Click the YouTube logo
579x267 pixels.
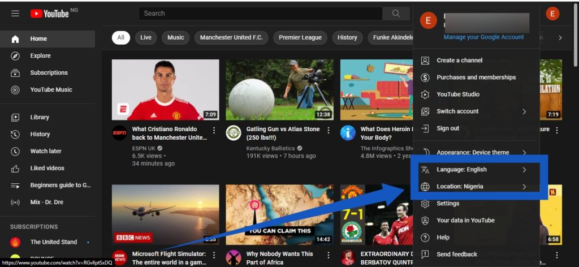(x=50, y=14)
